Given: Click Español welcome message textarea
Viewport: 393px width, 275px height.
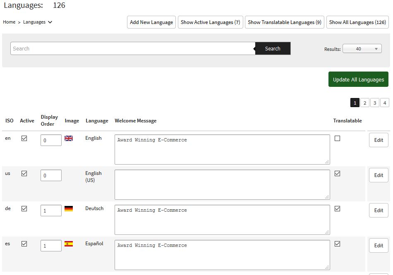Looking at the screenshot, I should [222, 255].
